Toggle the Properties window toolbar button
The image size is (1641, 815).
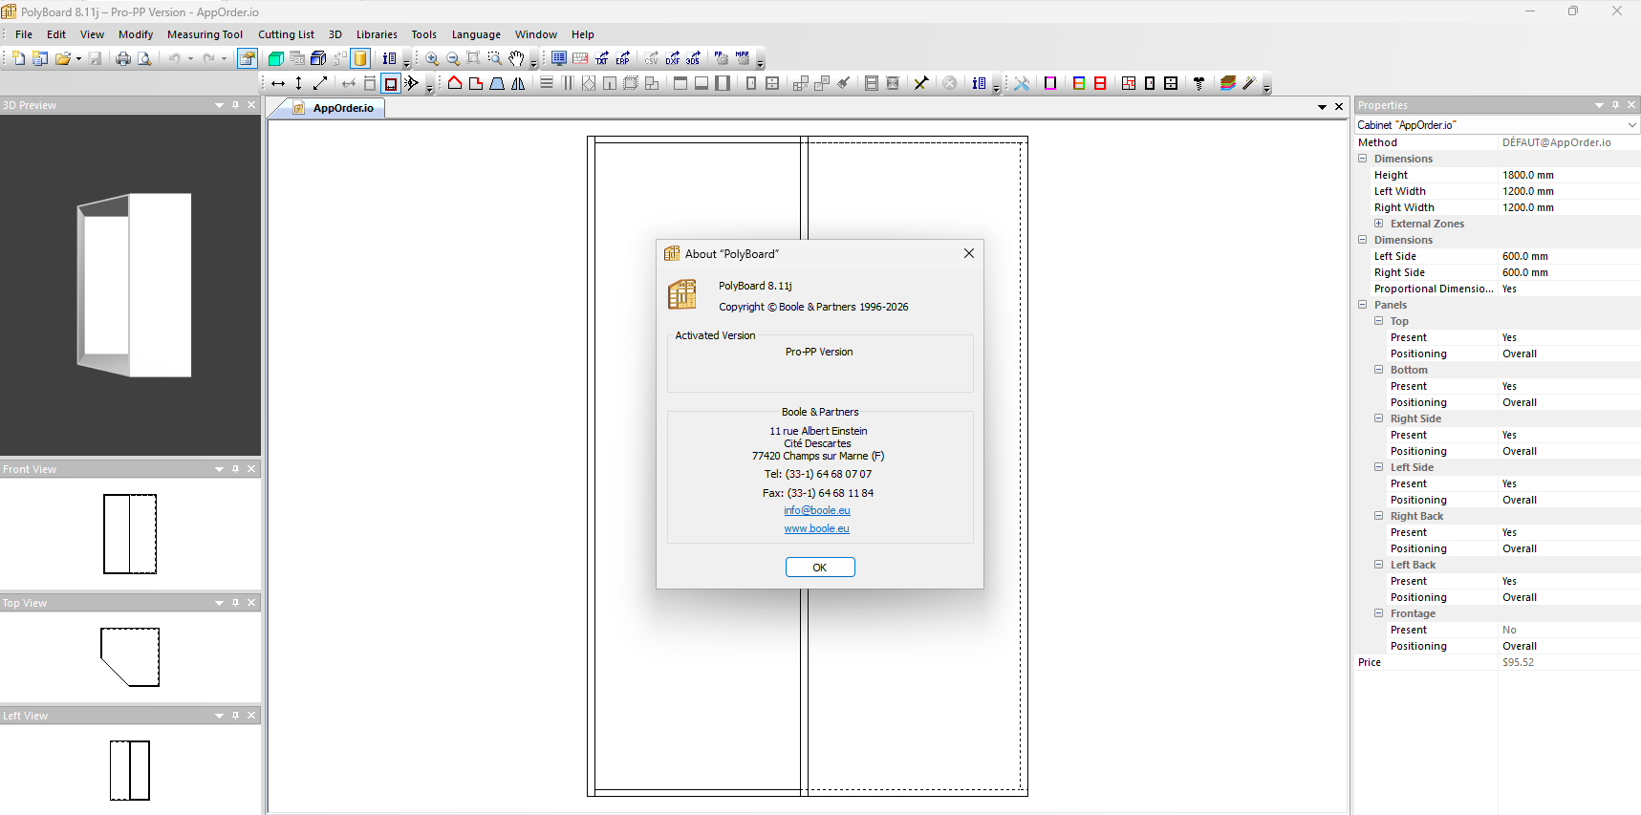point(247,58)
